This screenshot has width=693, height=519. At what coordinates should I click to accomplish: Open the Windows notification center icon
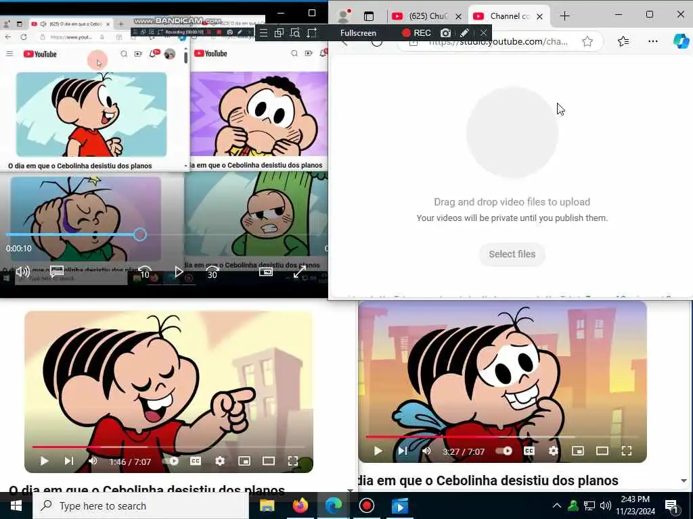click(x=671, y=506)
